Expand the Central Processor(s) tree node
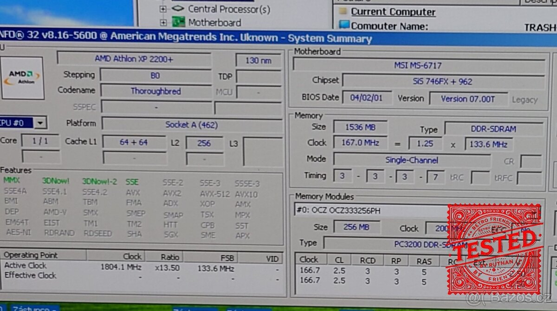The width and height of the screenshot is (557, 311). (x=163, y=9)
